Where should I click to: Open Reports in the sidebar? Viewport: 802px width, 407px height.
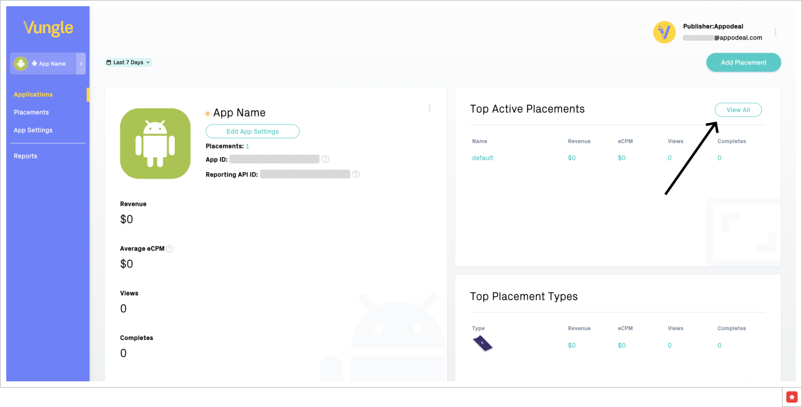tap(26, 156)
